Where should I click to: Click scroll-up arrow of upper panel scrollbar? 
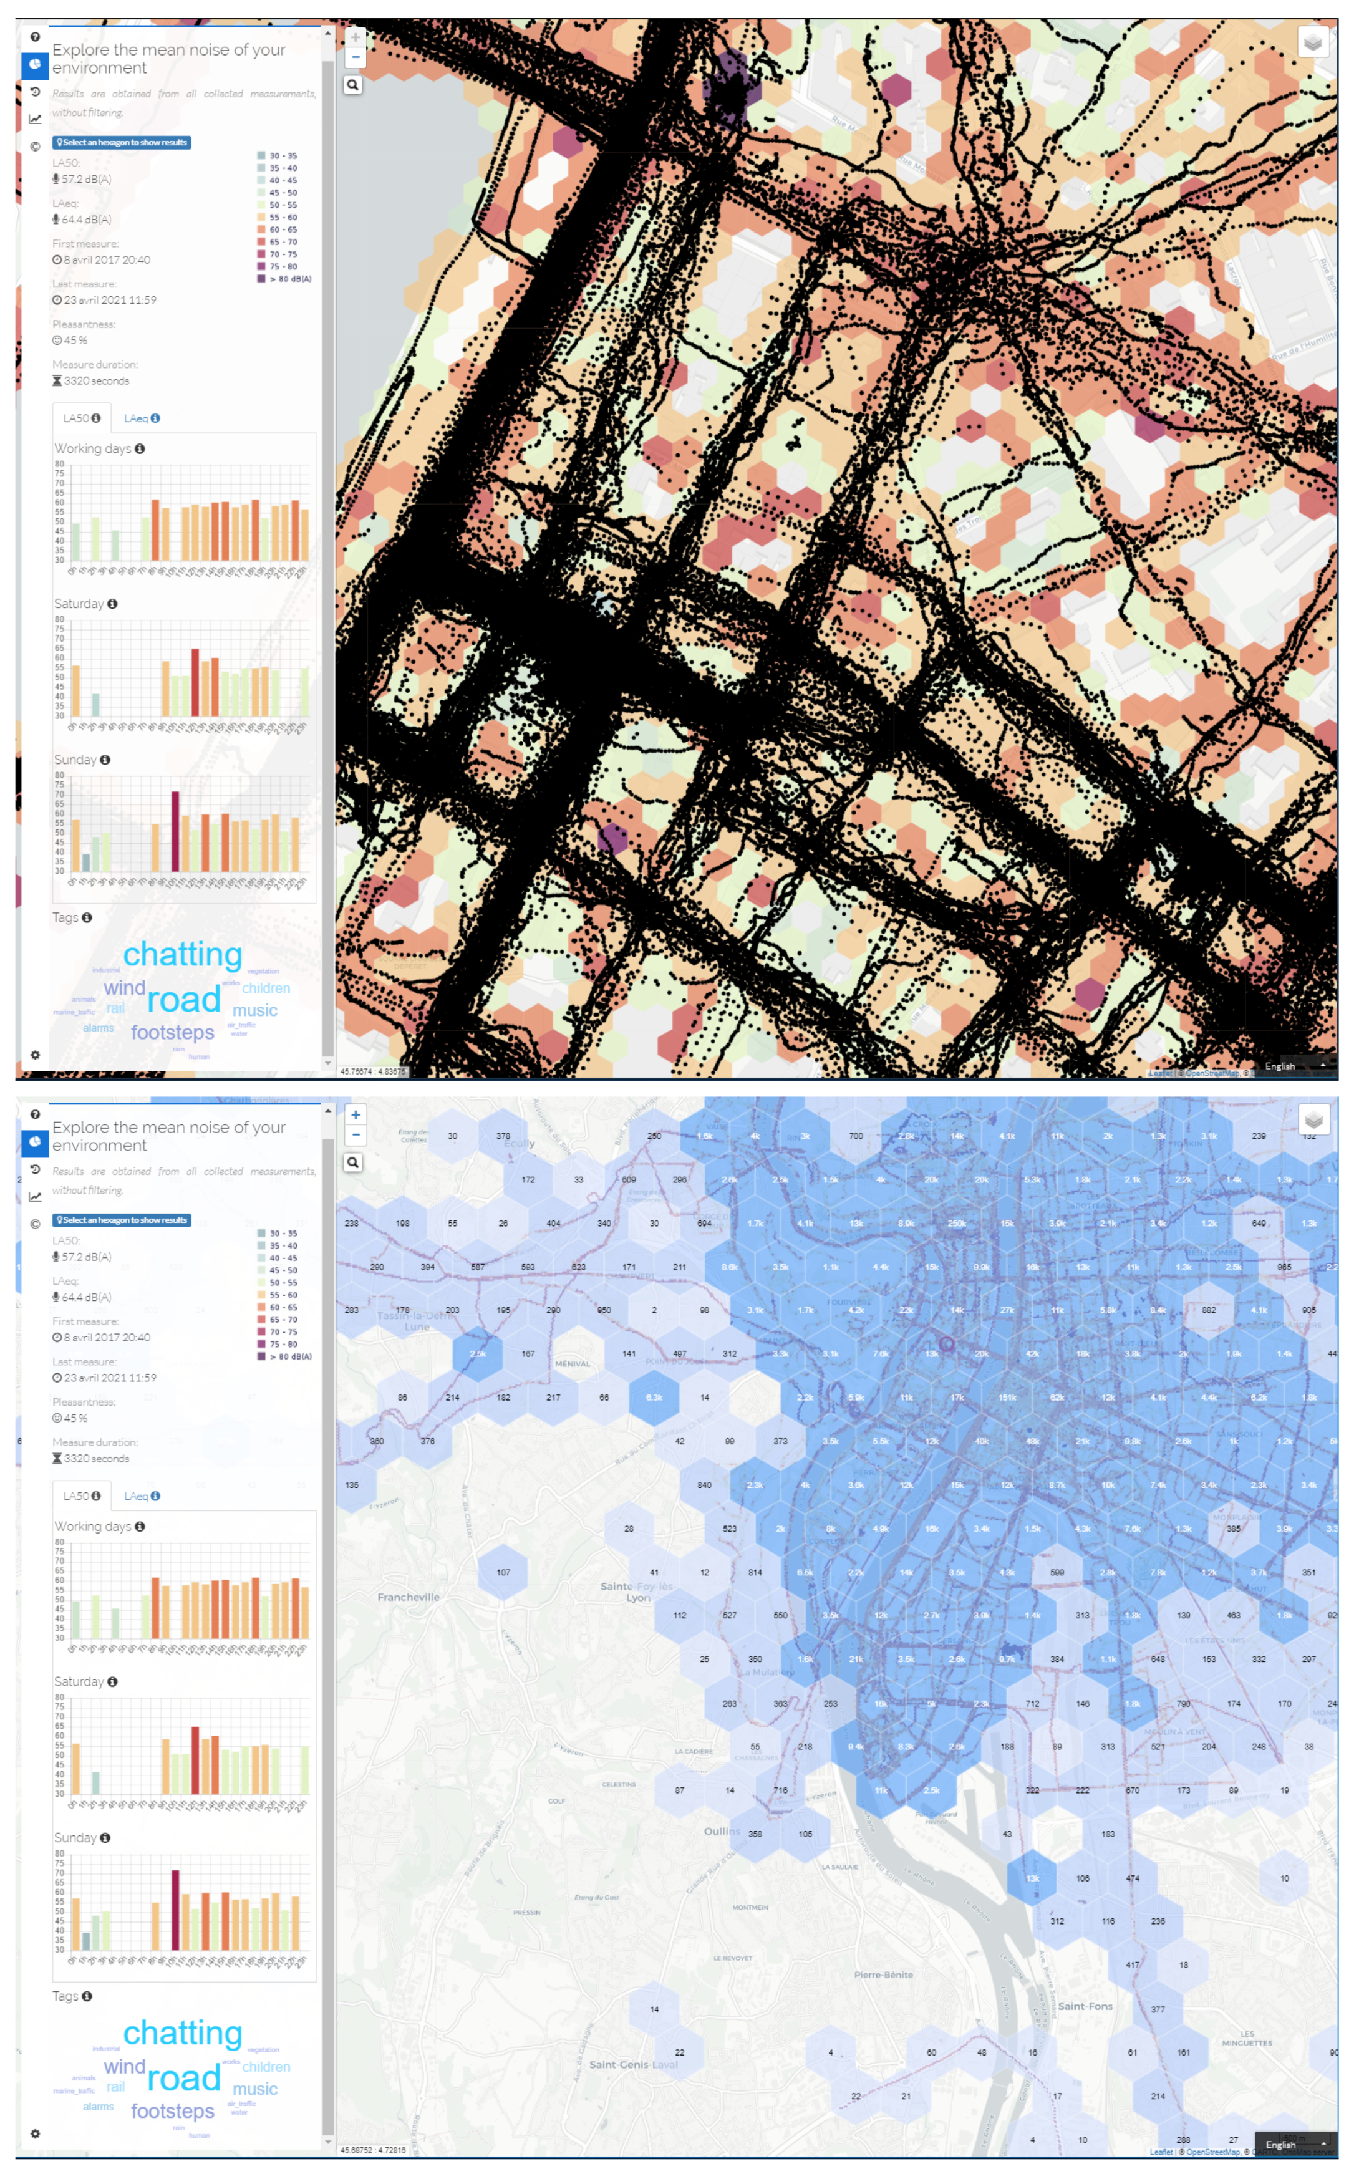pos(327,34)
